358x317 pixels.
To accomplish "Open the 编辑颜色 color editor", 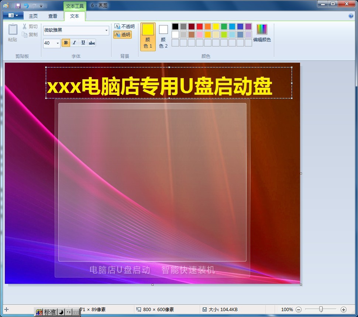I will coord(262,33).
